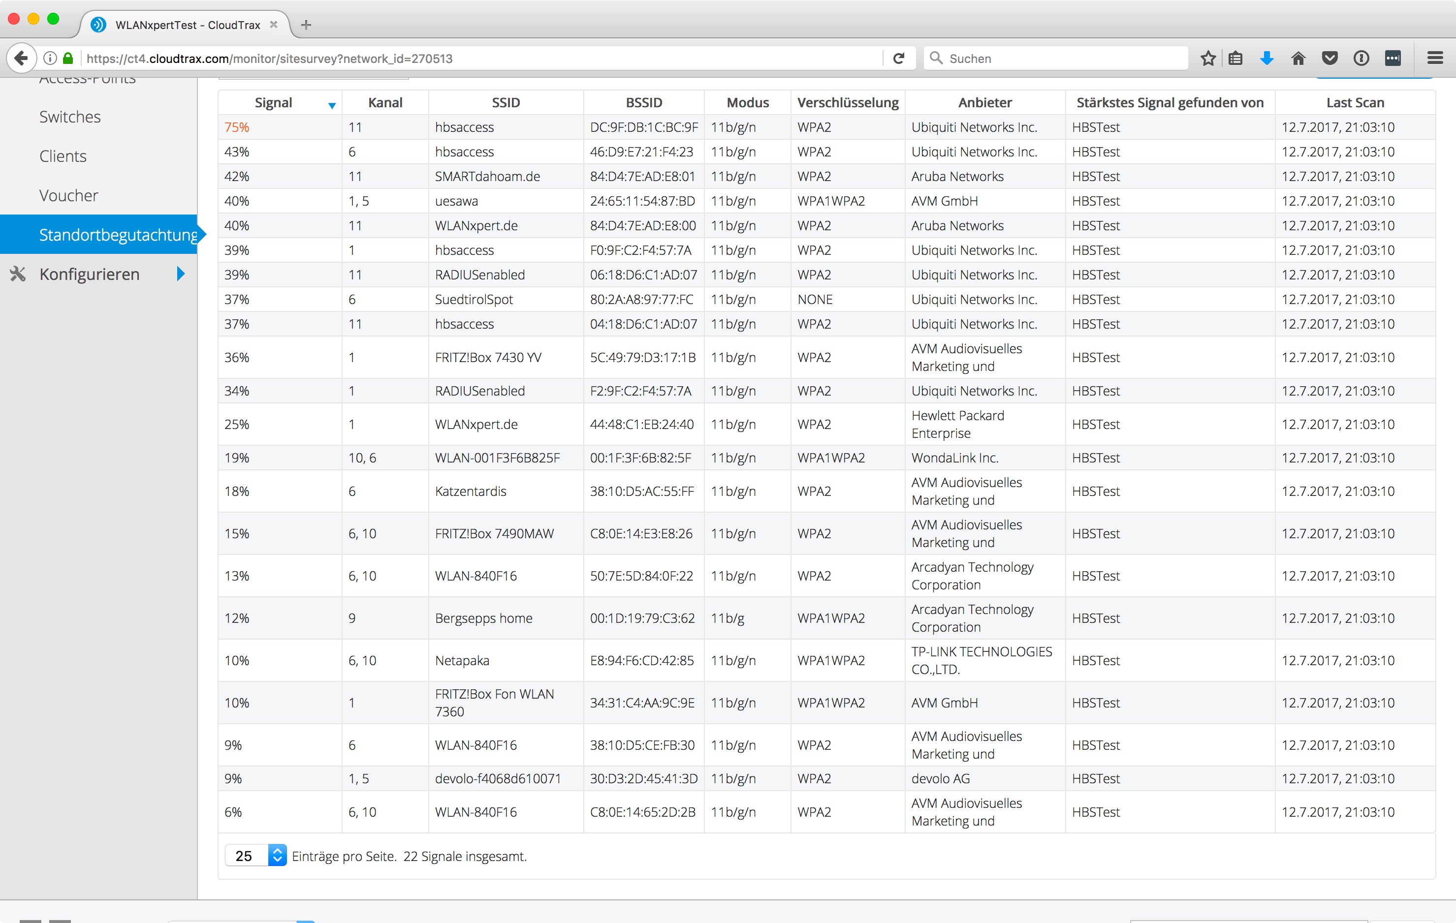Screen dimensions: 1456x923
Task: Click the browser back arrow button
Action: click(x=21, y=58)
